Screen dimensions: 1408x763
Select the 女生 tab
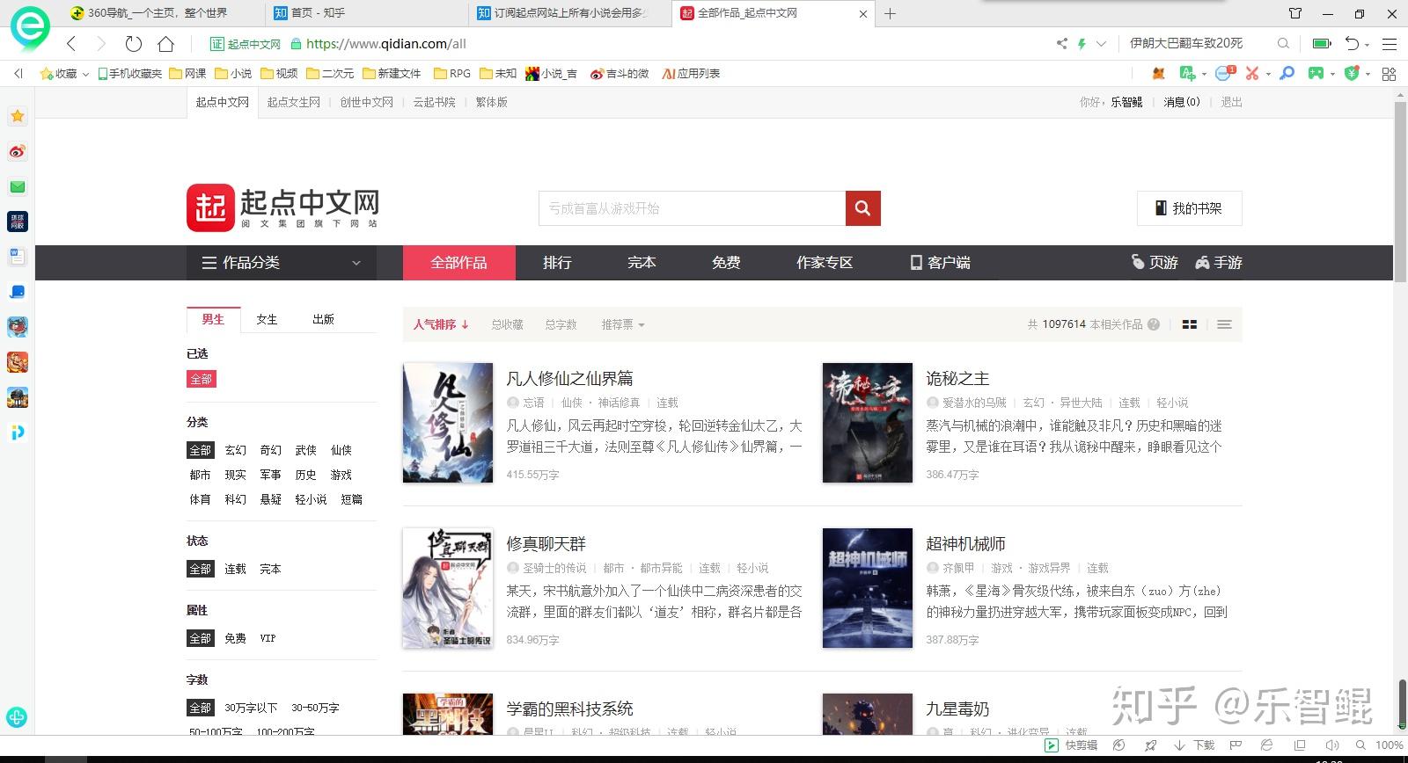pyautogui.click(x=267, y=319)
